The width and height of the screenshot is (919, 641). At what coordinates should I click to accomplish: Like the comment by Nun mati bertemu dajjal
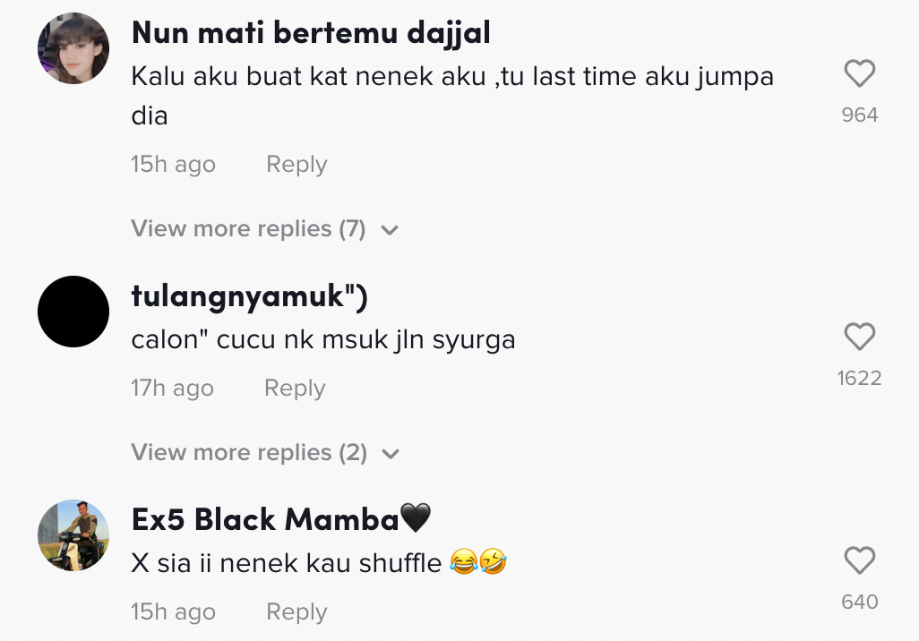click(859, 73)
